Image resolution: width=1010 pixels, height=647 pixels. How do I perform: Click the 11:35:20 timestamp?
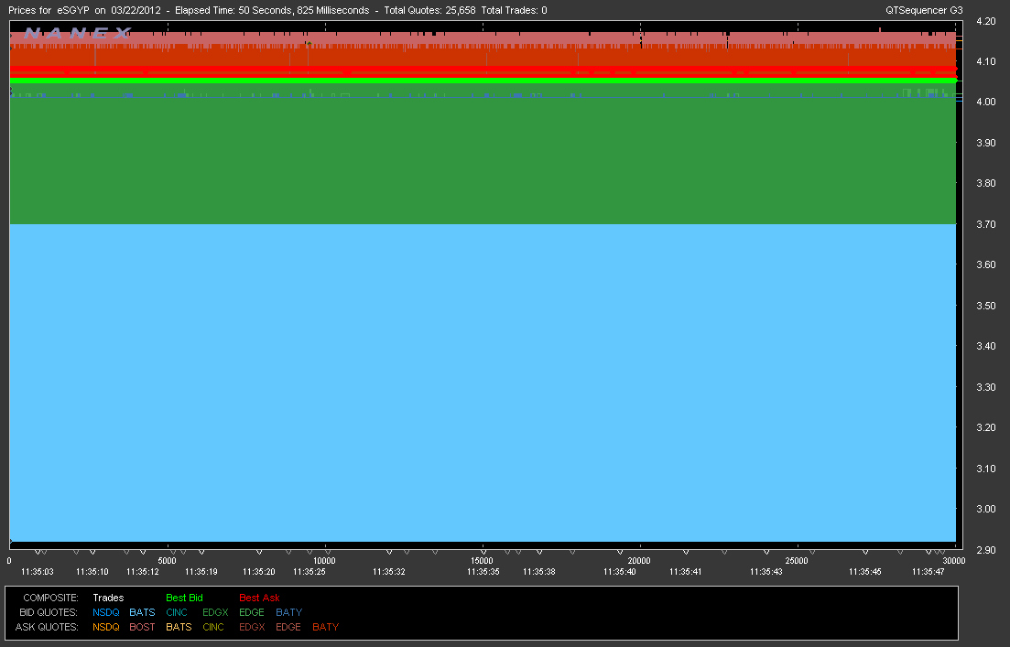point(259,572)
